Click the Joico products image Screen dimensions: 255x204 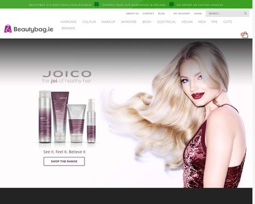pos(67,117)
